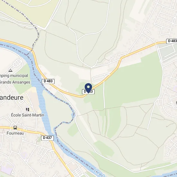Click the D 483 shield beside the river
The width and height of the screenshot is (177, 177).
click(x=48, y=81)
